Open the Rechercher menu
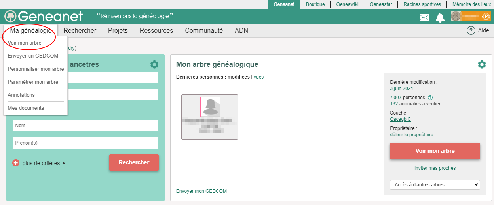The height and width of the screenshot is (205, 494). [80, 31]
